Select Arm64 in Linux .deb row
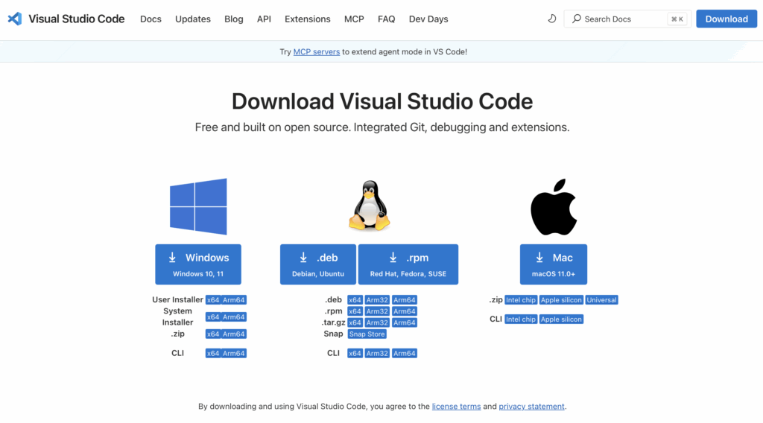 [x=405, y=300]
